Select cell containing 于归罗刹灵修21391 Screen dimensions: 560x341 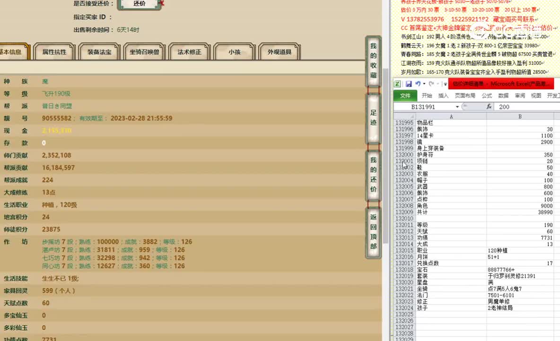(520, 276)
